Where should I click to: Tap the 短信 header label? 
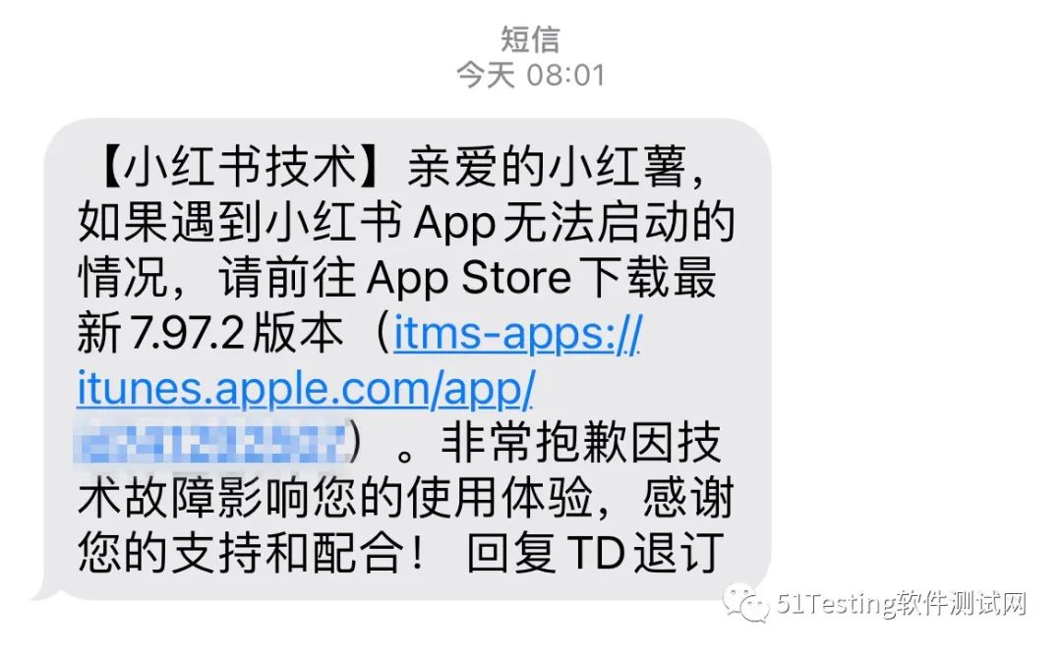(530, 38)
